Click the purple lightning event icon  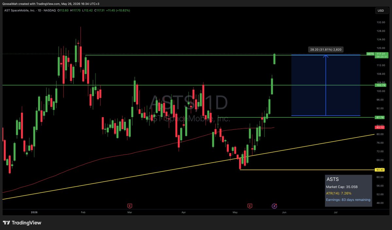tap(274, 206)
